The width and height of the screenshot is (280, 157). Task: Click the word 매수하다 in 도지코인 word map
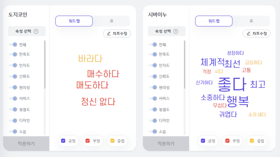coord(103,74)
